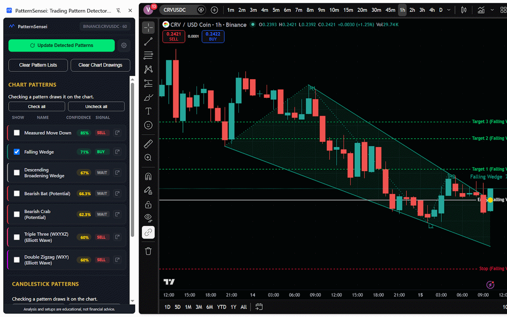Screen dimensions: 507x317
Task: Select the text annotation tool
Action: (148, 111)
